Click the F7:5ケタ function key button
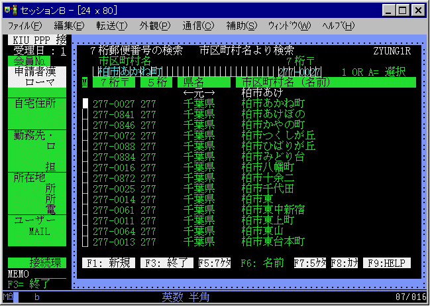Screen dimensions: 430x306 click(310, 263)
